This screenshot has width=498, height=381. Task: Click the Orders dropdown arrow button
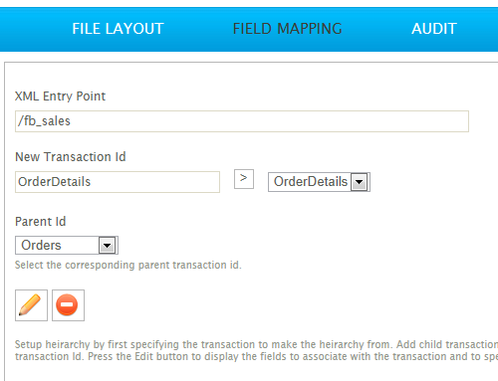[107, 246]
